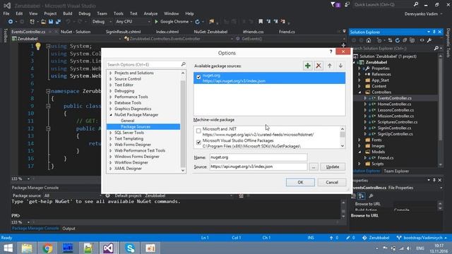
Task: Click the lightbulb quick action icon on line 1
Action: tap(38, 46)
